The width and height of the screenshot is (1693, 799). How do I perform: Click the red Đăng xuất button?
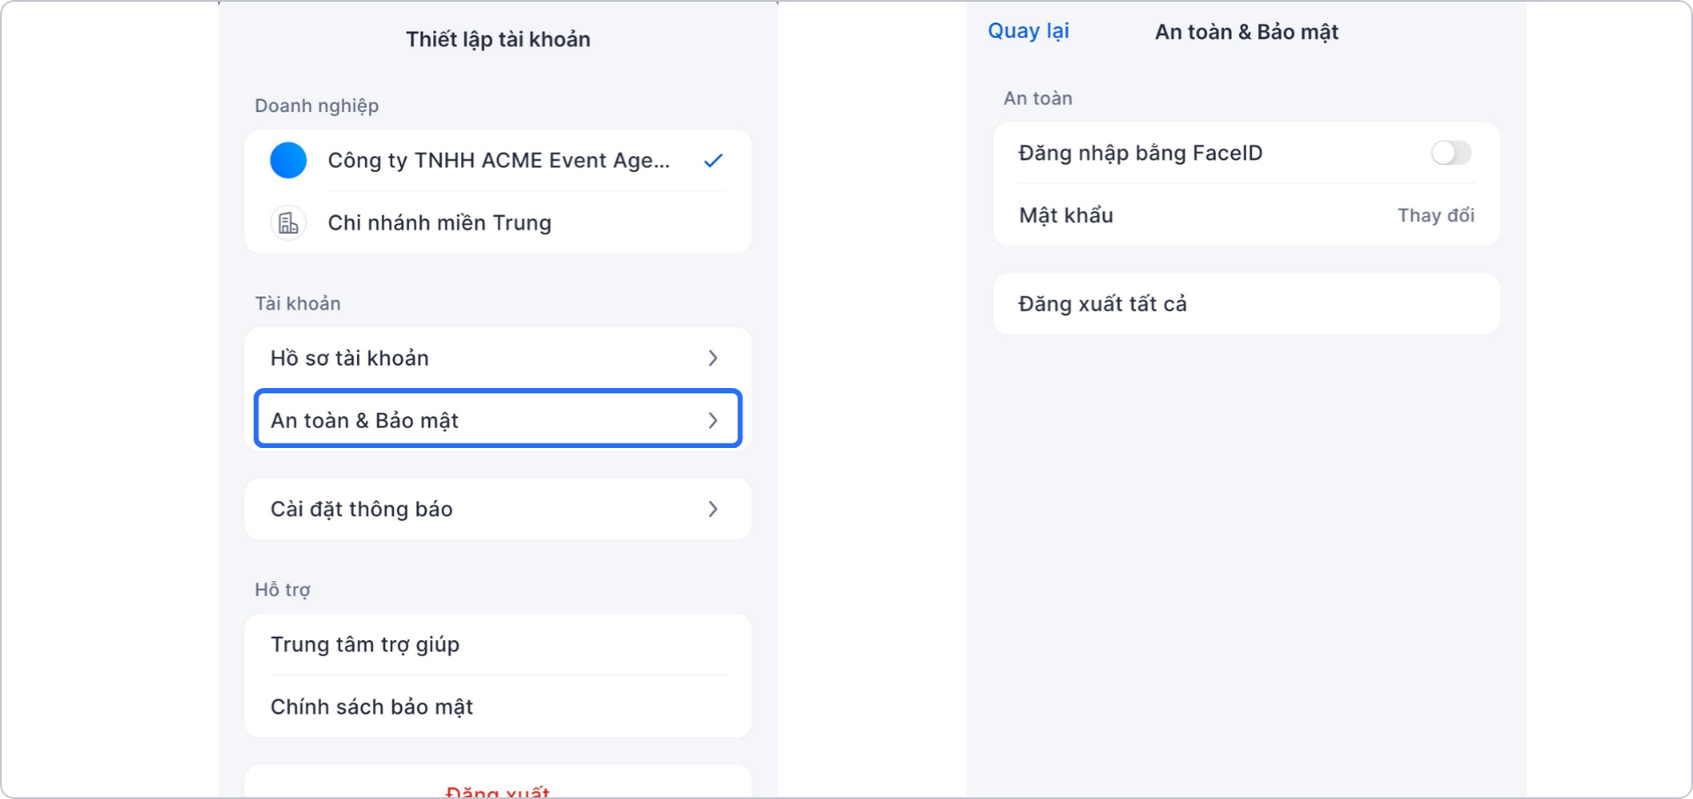(497, 790)
